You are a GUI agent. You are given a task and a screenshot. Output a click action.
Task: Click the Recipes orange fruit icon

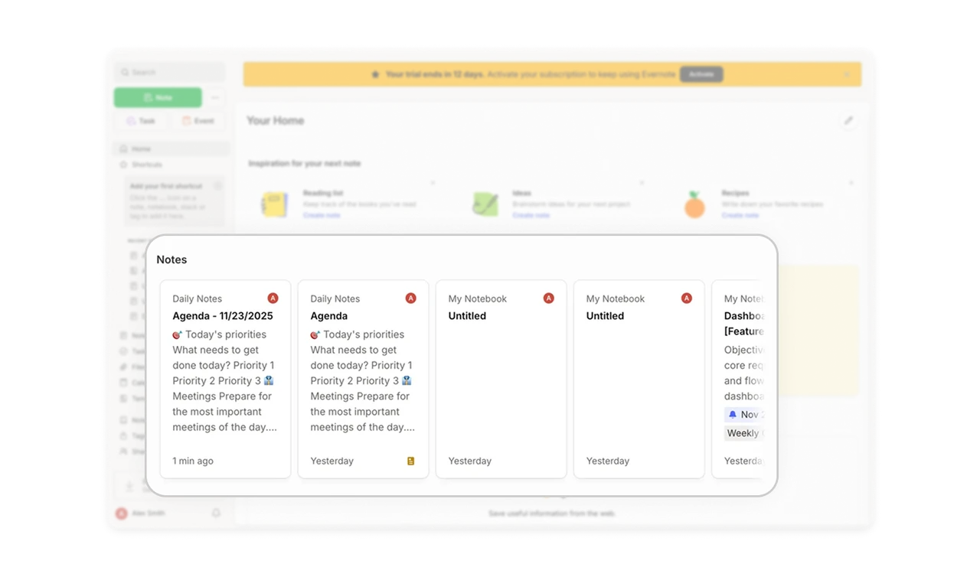[x=694, y=204]
